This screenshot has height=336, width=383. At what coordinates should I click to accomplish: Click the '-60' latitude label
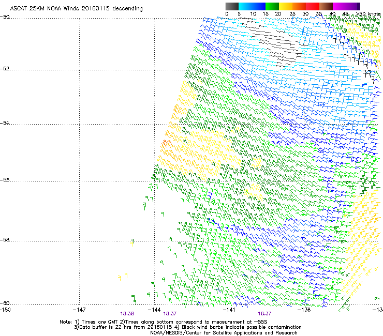tap(5, 303)
